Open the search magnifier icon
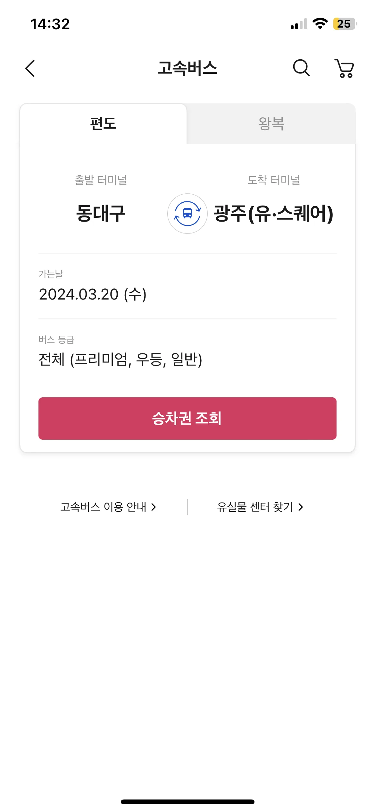375x812 pixels. coord(301,68)
